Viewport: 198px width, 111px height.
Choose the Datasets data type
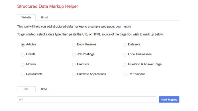124,45
